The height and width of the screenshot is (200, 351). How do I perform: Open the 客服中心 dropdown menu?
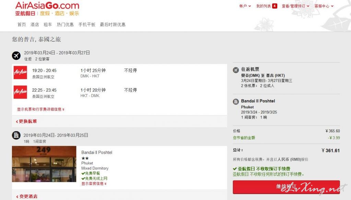(x=324, y=6)
